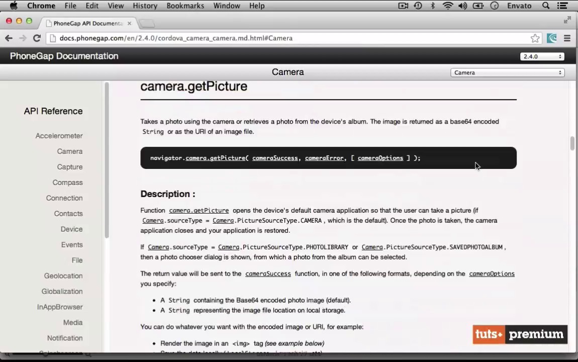Open a new tab with the blank tab button
Image resolution: width=578 pixels, height=362 pixels.
[x=147, y=24]
